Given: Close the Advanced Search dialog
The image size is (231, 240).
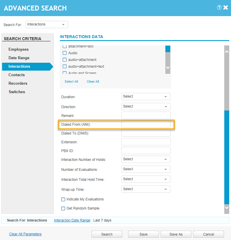Looking at the screenshot, I should tap(226, 8).
